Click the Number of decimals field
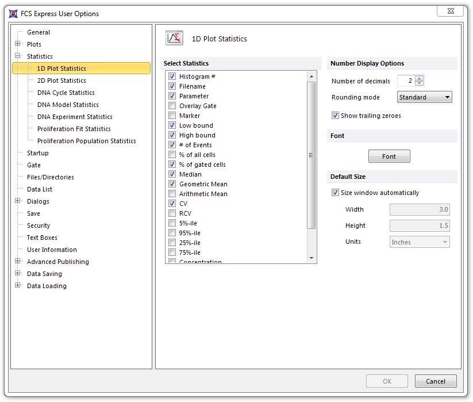473x402 pixels. click(406, 81)
